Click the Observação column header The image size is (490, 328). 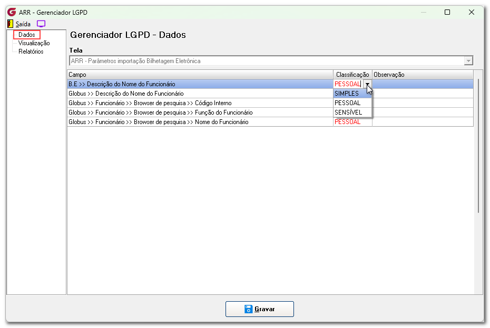[x=423, y=75]
